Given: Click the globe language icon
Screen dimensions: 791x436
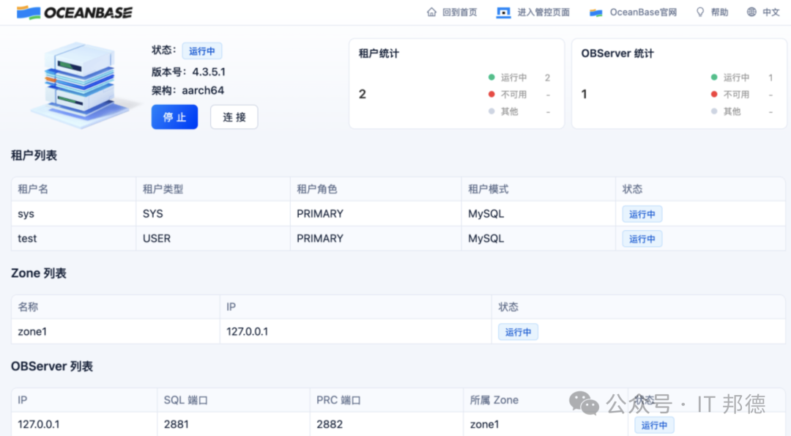Looking at the screenshot, I should [751, 12].
